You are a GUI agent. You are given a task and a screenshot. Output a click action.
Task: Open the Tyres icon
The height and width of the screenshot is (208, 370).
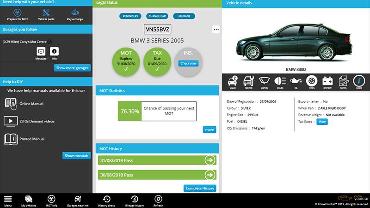pos(312,81)
